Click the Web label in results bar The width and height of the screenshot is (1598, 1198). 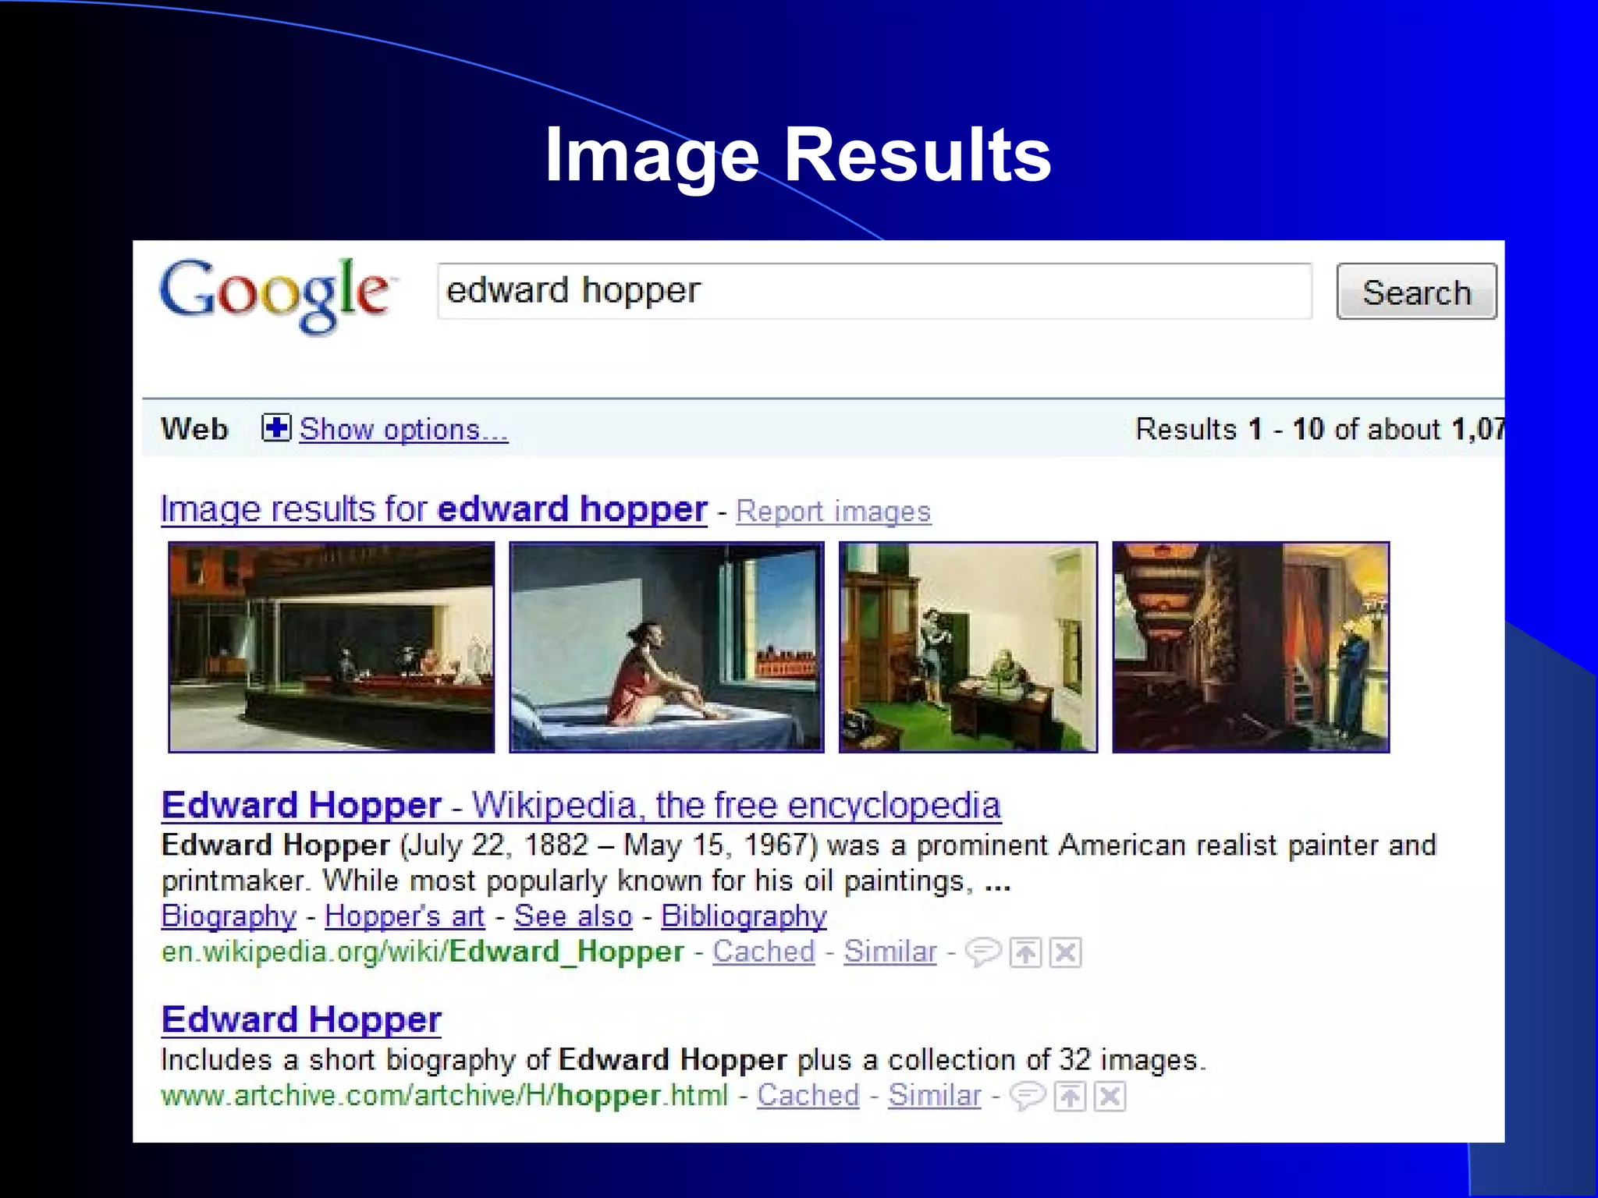click(x=194, y=429)
